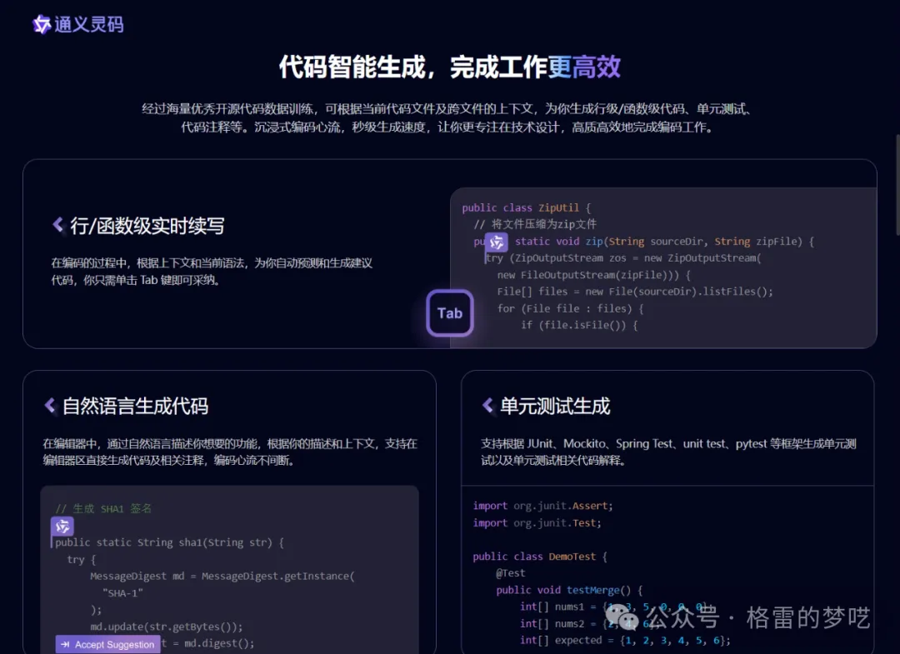
Task: Click the chevron icon beside 单元测试生成
Action: [487, 406]
